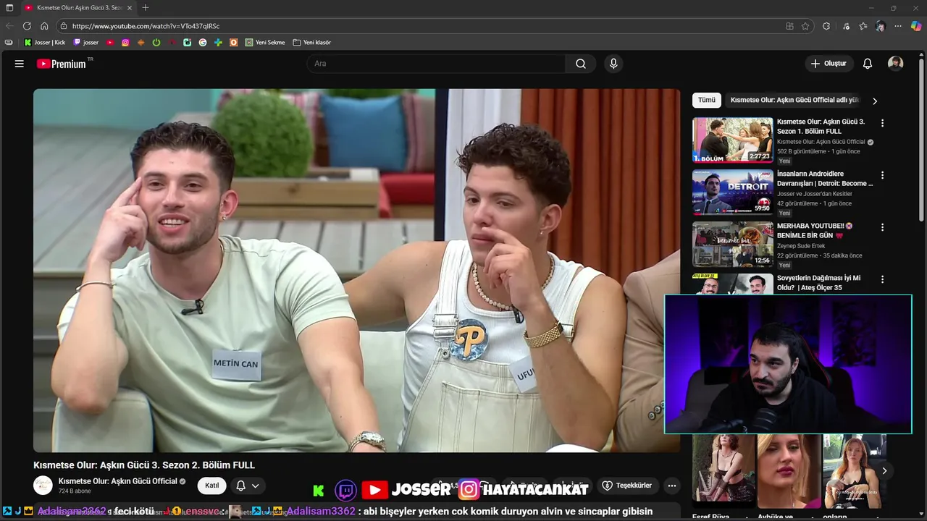Screen dimensions: 927x521
Task: Open josser Twitch bookmark
Action: click(x=86, y=43)
